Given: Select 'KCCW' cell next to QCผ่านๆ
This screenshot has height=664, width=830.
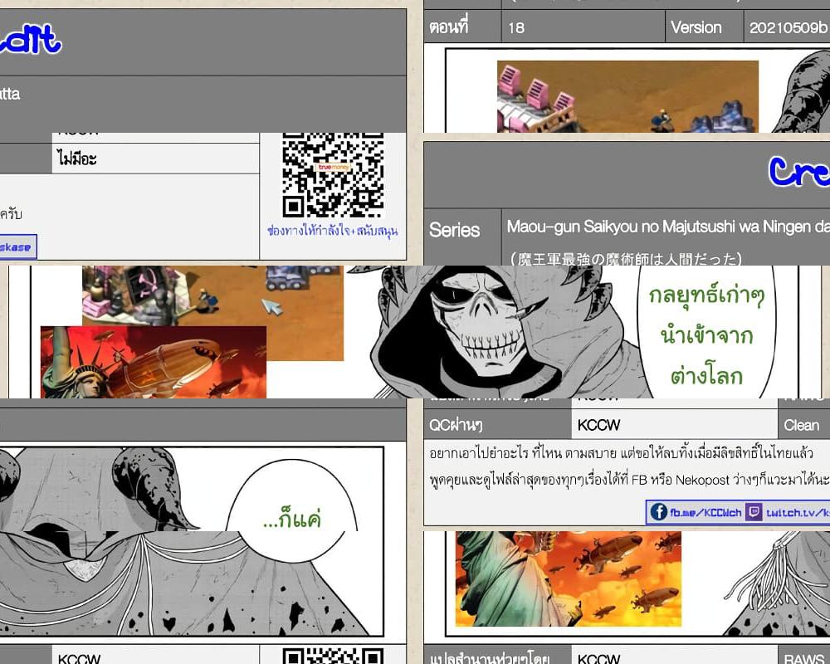Looking at the screenshot, I should pos(674,425).
